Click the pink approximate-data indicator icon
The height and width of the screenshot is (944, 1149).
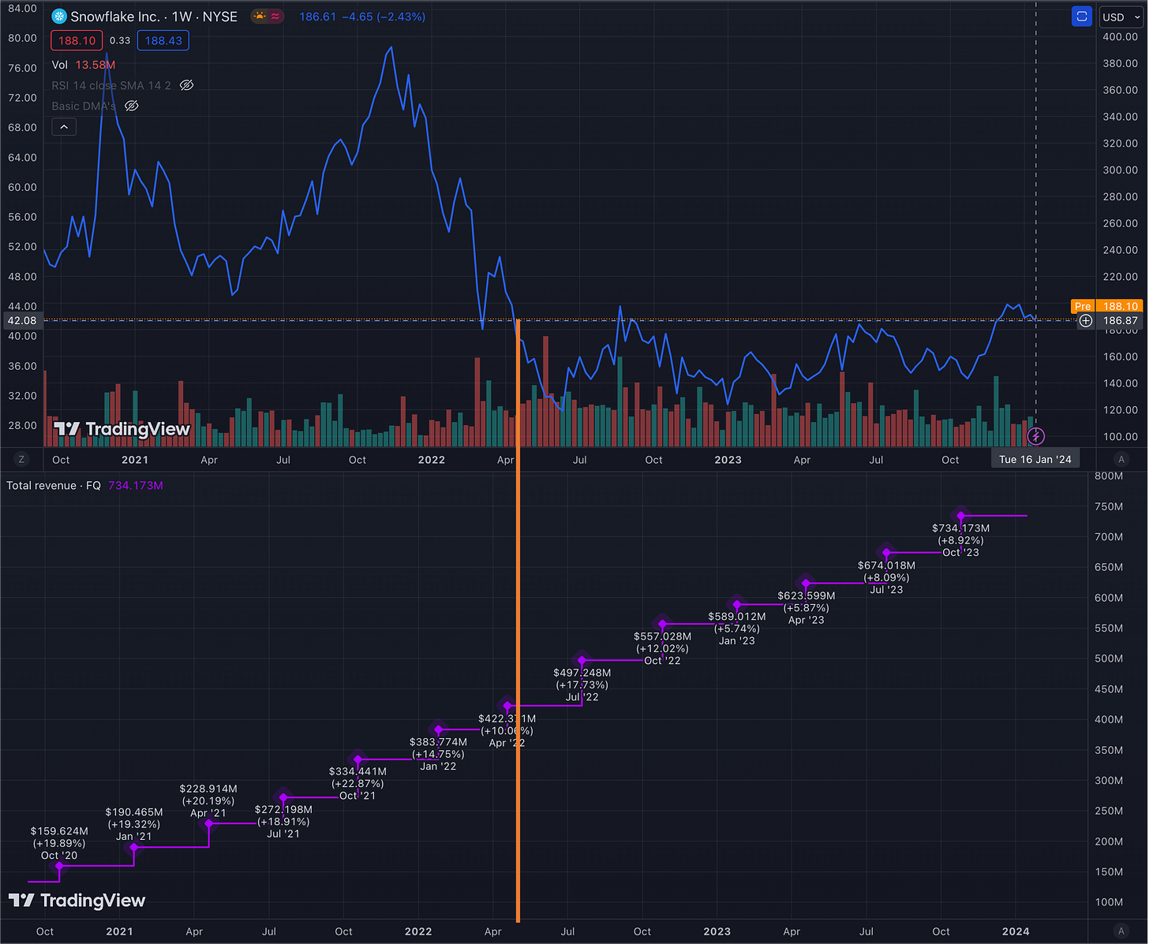(x=275, y=16)
